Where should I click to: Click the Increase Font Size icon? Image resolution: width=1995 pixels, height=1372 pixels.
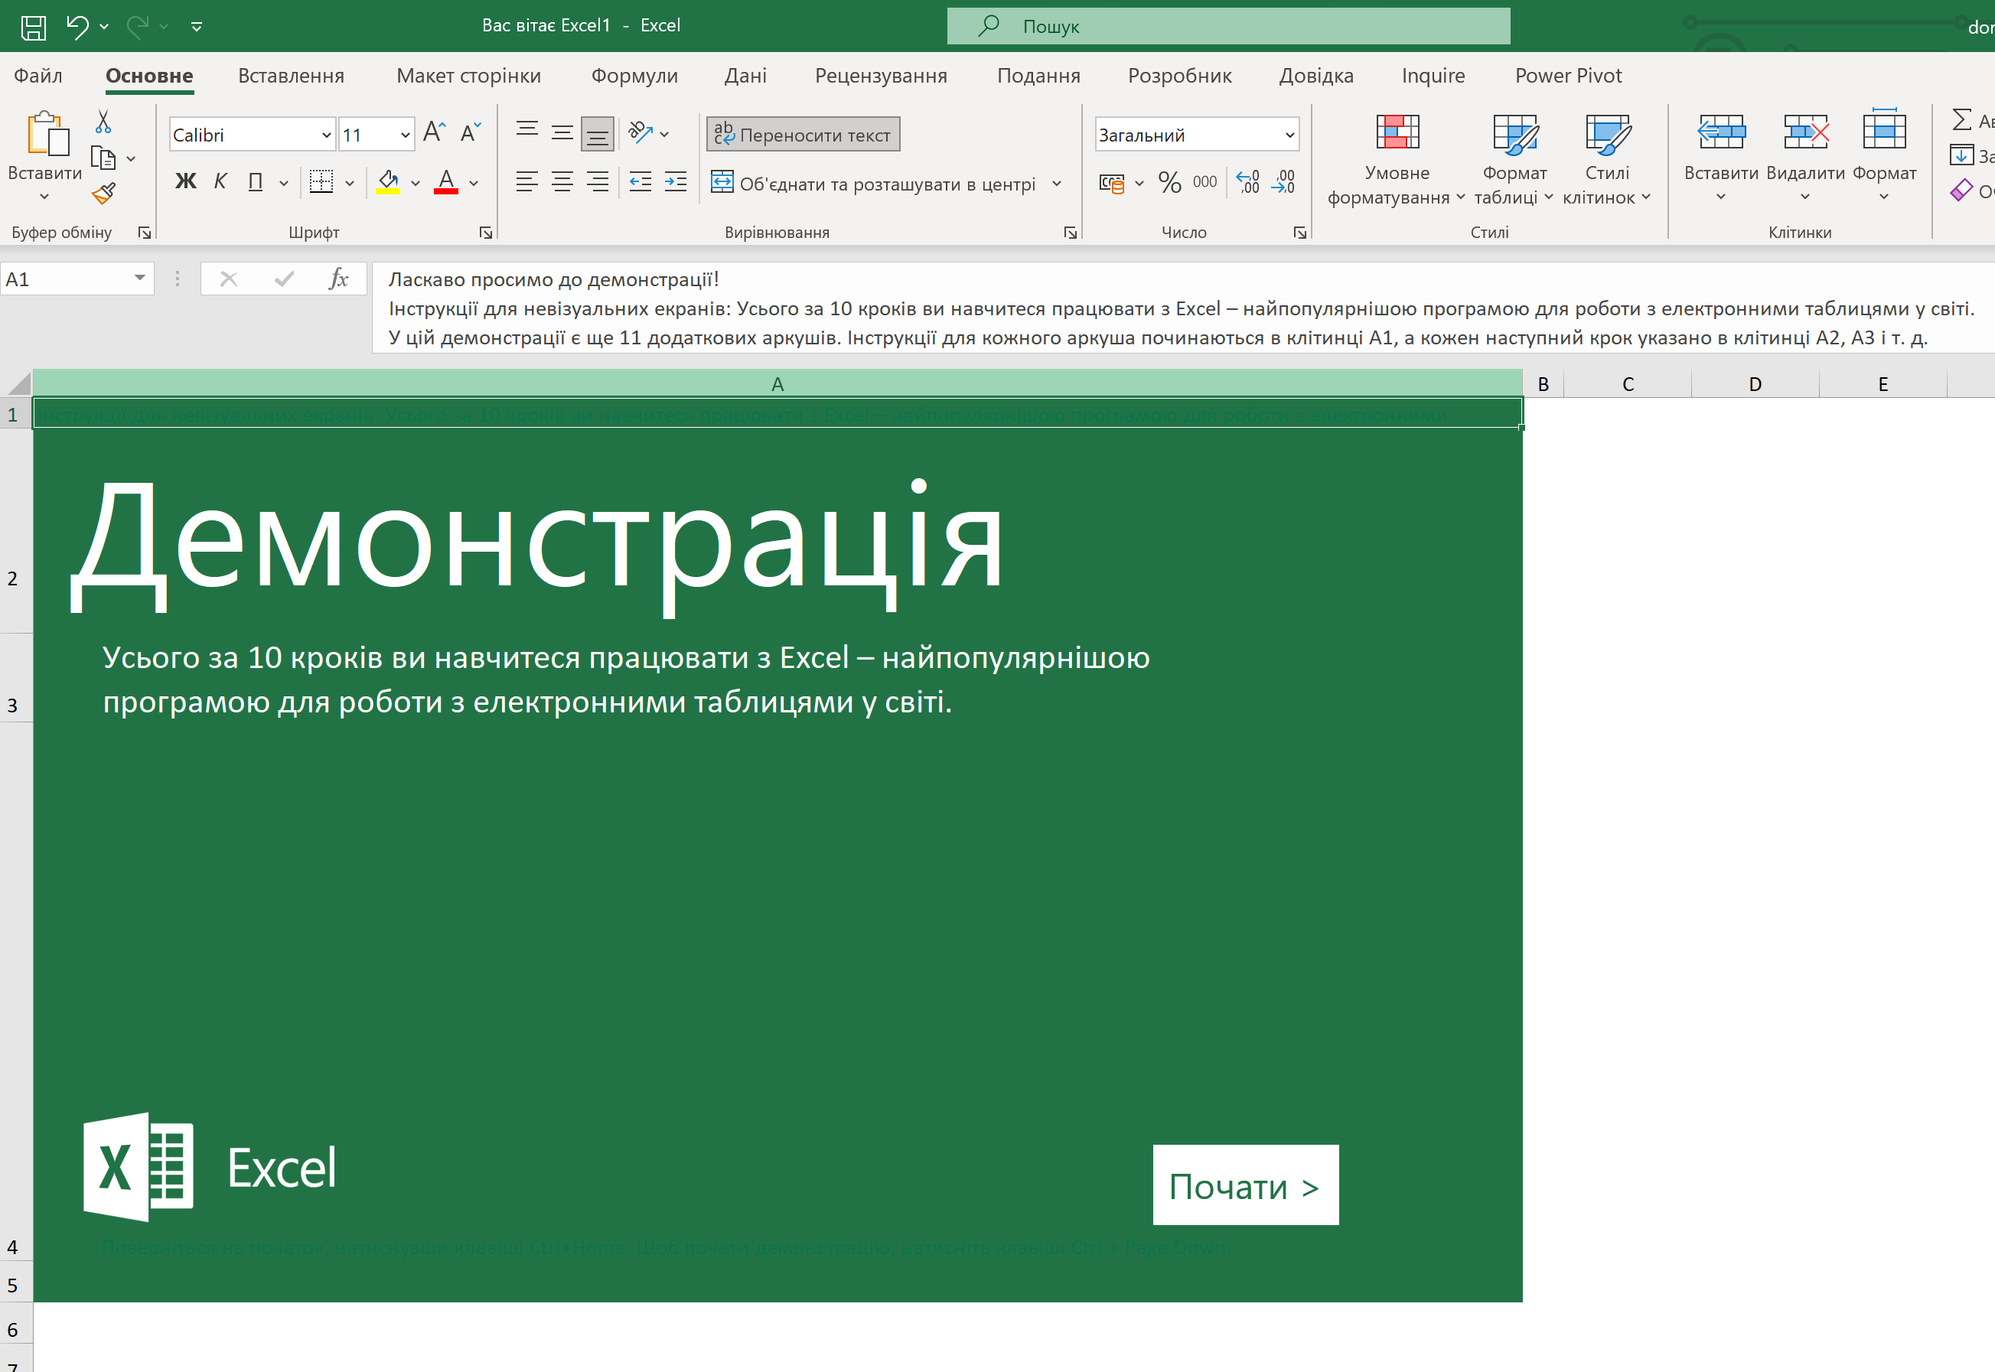pyautogui.click(x=434, y=132)
